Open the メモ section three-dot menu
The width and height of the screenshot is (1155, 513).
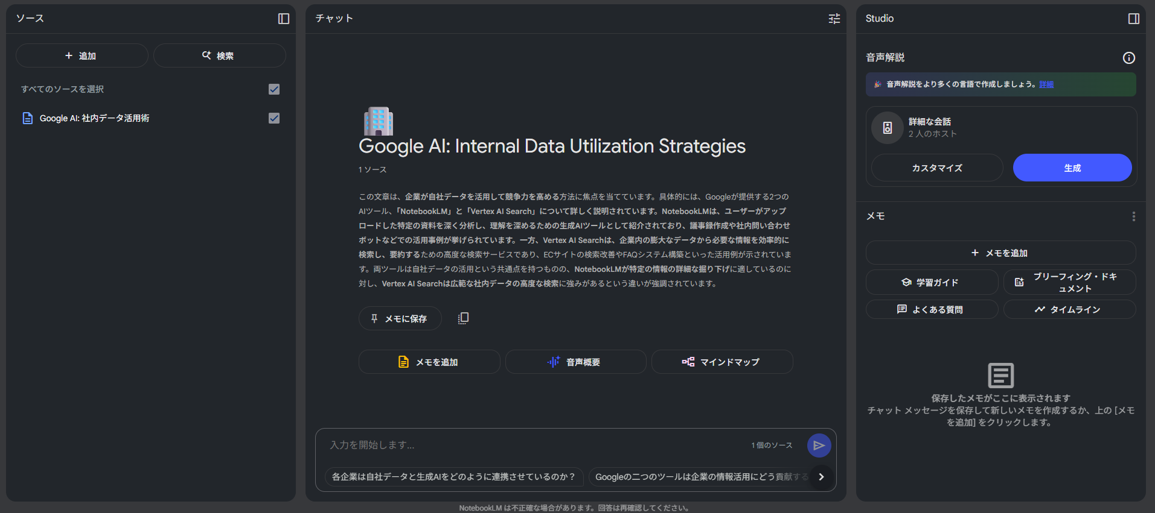(x=1134, y=216)
